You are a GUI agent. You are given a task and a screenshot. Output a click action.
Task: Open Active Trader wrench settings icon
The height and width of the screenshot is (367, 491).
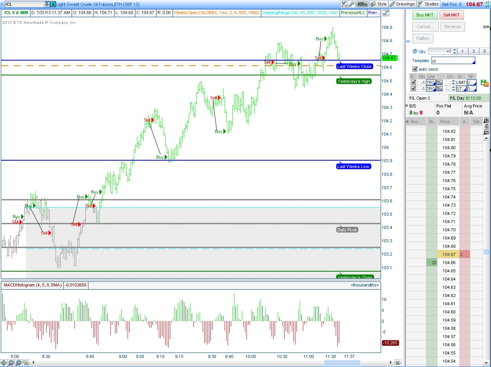pos(486,27)
